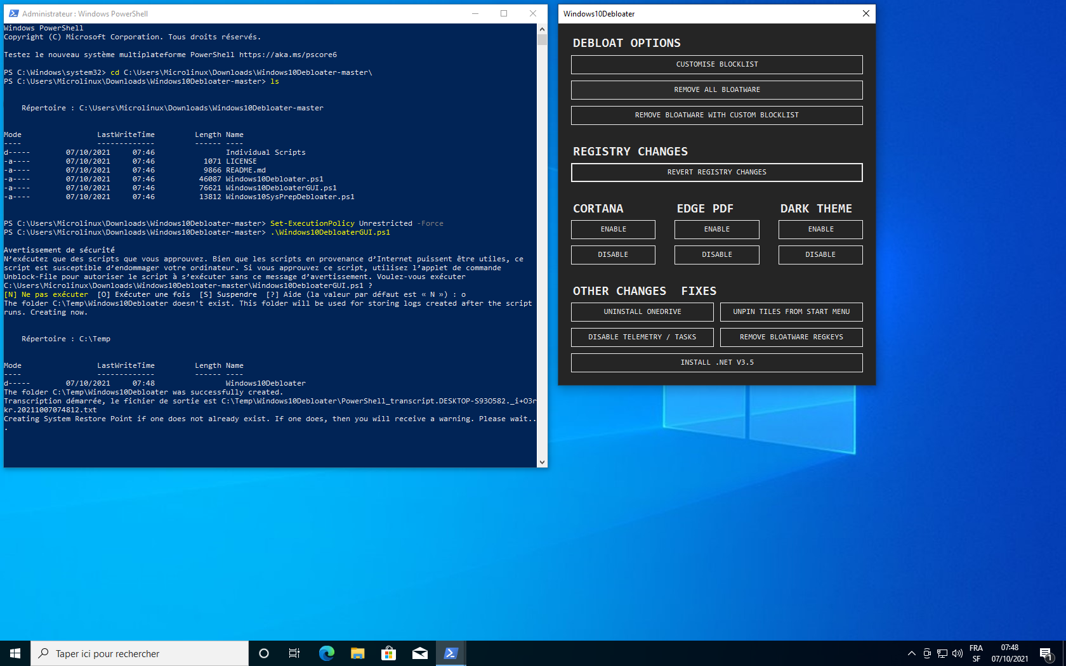Maximize the PowerShell window

(x=504, y=13)
